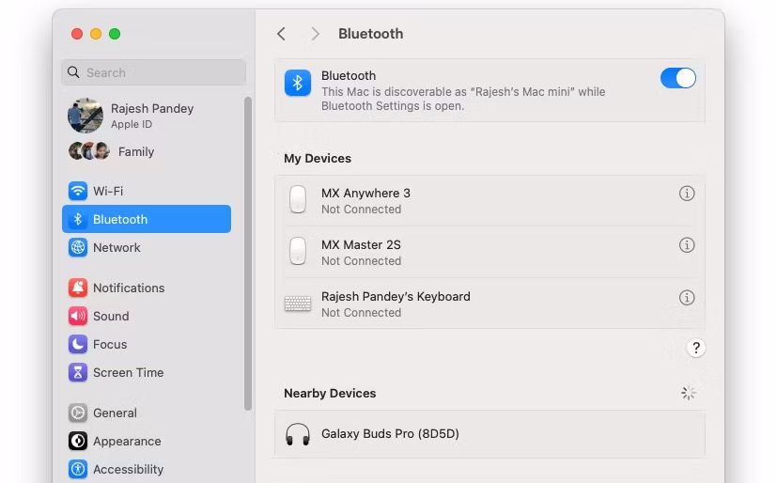
Task: Open Sound settings in sidebar
Action: pyautogui.click(x=147, y=316)
